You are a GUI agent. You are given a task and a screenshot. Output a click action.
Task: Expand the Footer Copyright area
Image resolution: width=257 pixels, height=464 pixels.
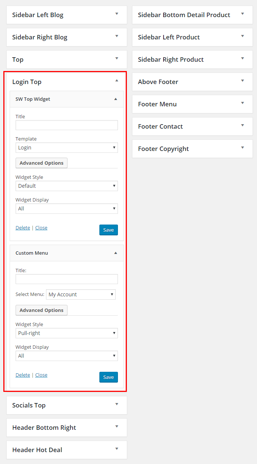242,148
